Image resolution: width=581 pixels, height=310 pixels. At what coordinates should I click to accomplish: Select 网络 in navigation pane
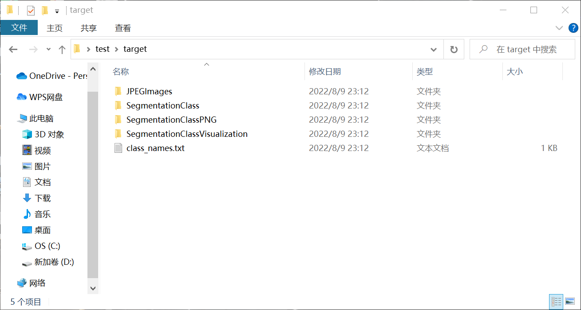coord(31,283)
